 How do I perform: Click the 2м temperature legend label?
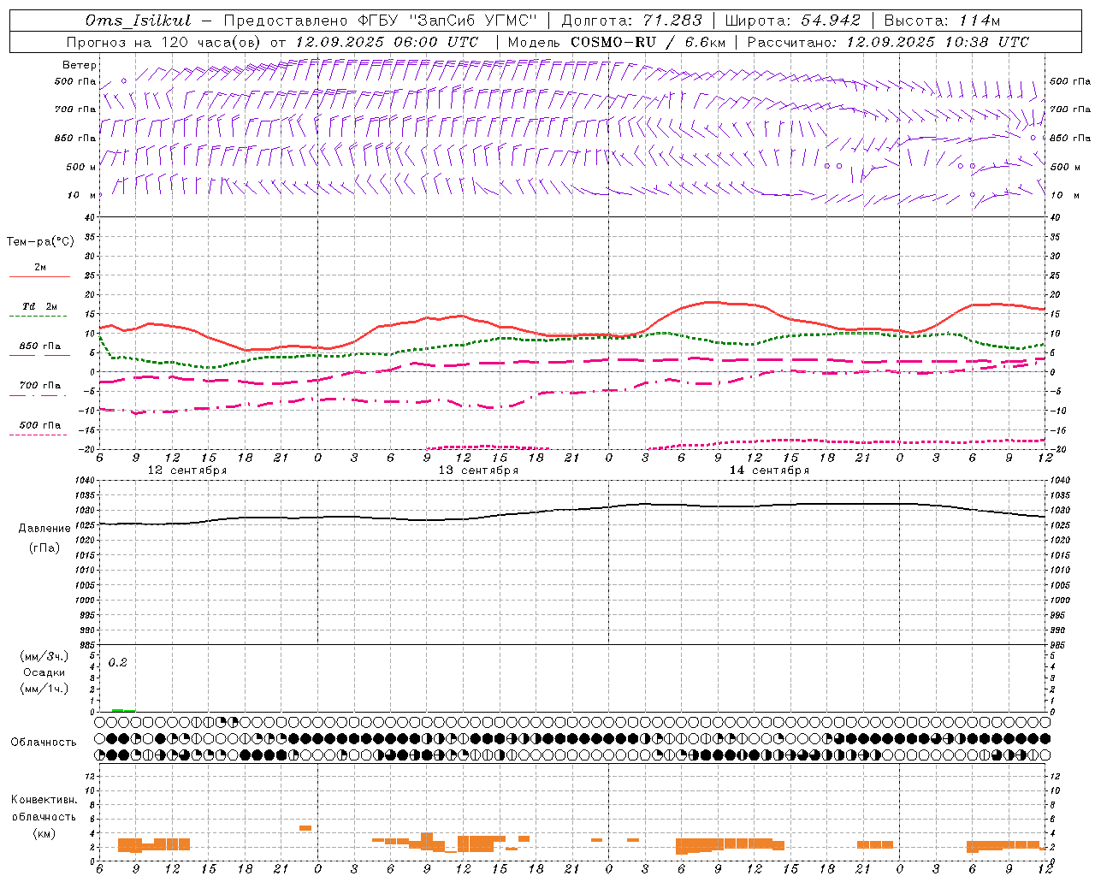tap(40, 267)
